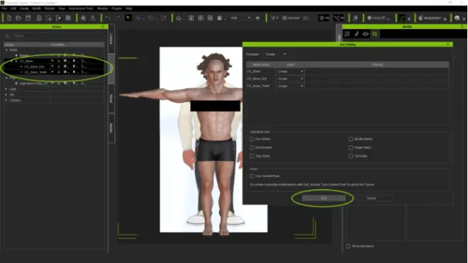The width and height of the screenshot is (468, 263).
Task: Click the Redo arrow in toolbar
Action: [x=117, y=18]
